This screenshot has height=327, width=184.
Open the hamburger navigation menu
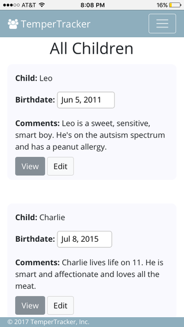(163, 24)
